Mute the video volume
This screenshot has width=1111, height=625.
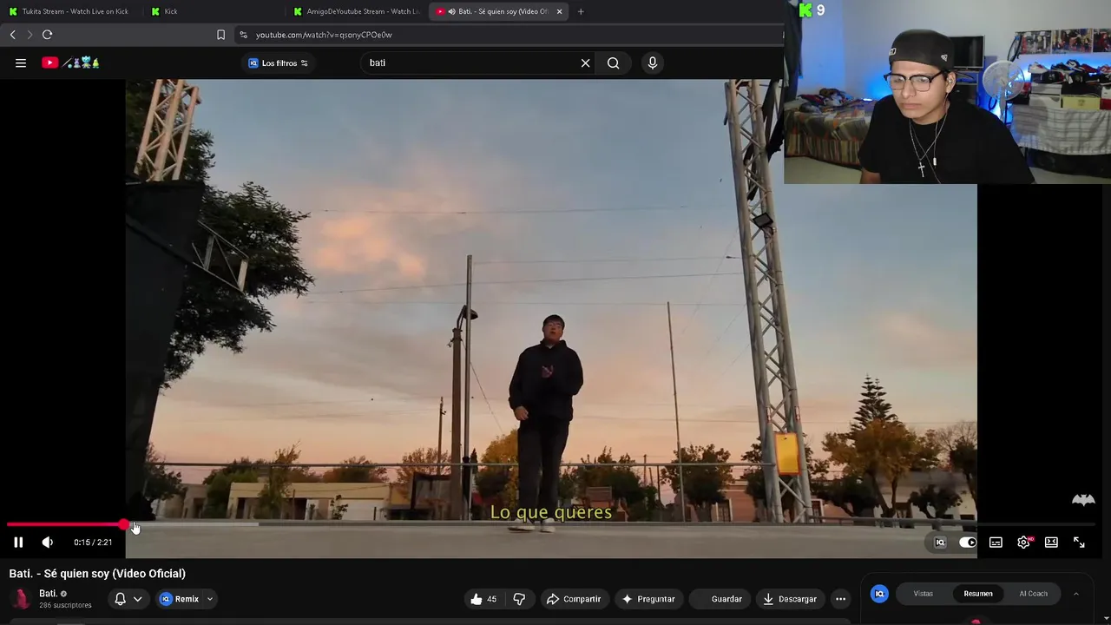[x=48, y=543]
